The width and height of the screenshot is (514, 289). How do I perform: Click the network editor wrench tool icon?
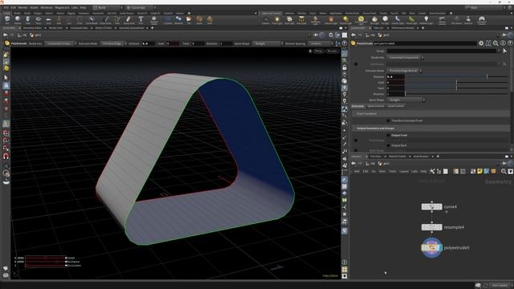pos(432,171)
